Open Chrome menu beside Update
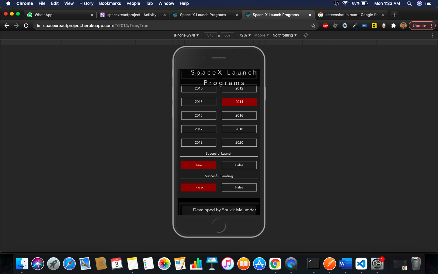The height and width of the screenshot is (274, 438). 432,26
